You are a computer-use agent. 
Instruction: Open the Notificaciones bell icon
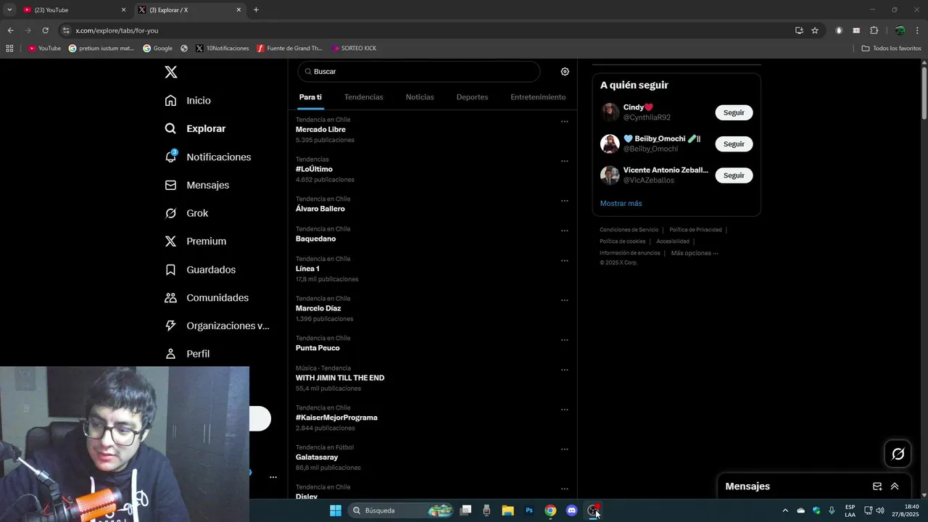tap(171, 157)
